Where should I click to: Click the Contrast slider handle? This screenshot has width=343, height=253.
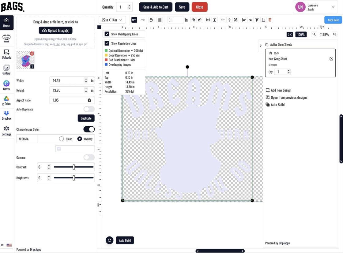pos(74,167)
